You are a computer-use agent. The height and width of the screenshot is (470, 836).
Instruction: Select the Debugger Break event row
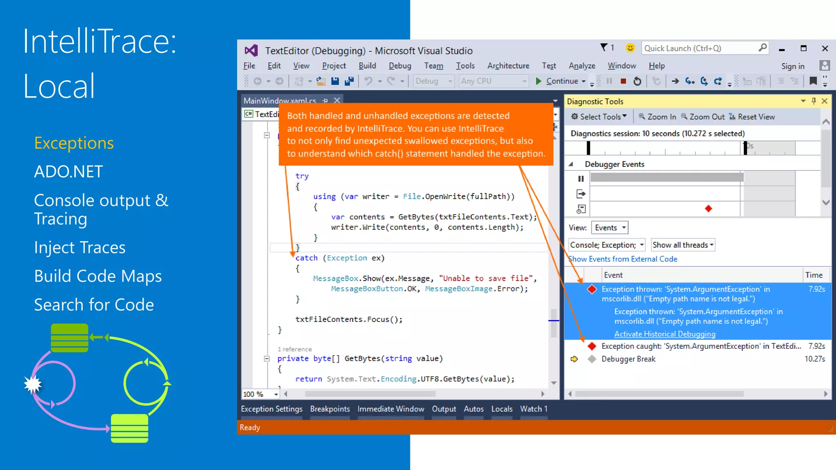(698, 359)
